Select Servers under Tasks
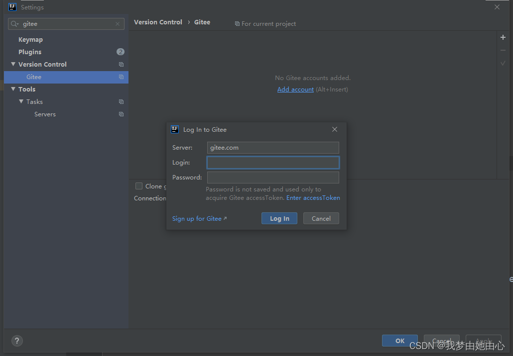Image resolution: width=513 pixels, height=356 pixels. tap(45, 114)
